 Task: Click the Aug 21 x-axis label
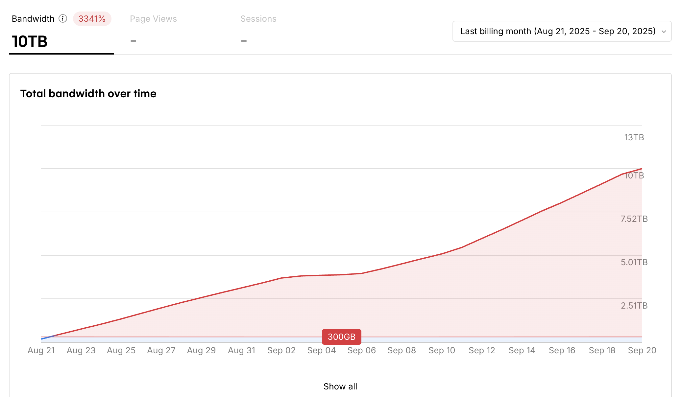41,350
